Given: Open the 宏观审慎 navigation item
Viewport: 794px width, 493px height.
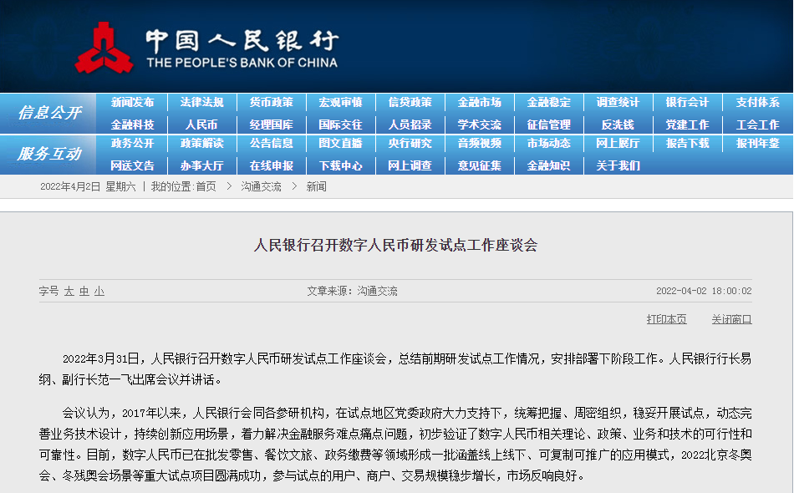Looking at the screenshot, I should tap(340, 102).
